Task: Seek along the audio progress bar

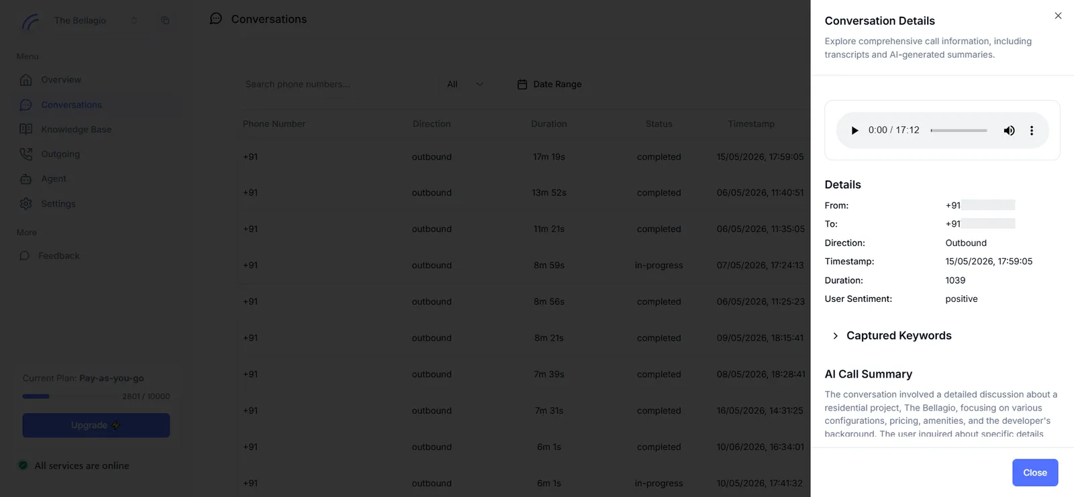Action: point(959,130)
